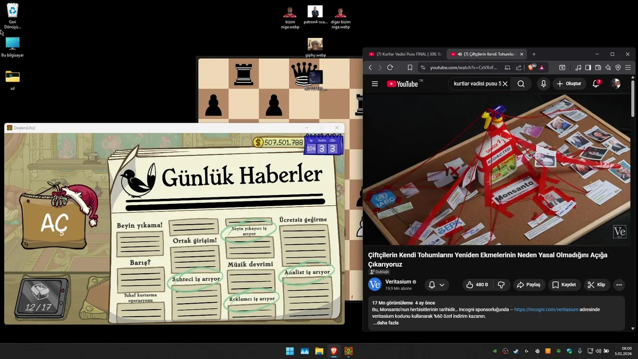The image size is (638, 359).
Task: Reload the YouTube page
Action: click(390, 67)
